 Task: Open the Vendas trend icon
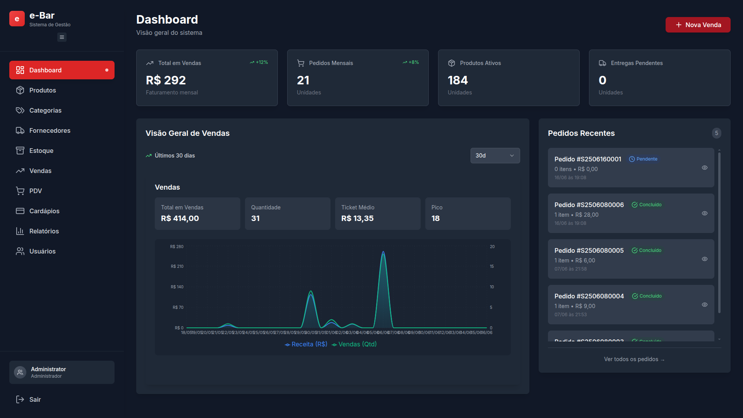(x=21, y=171)
